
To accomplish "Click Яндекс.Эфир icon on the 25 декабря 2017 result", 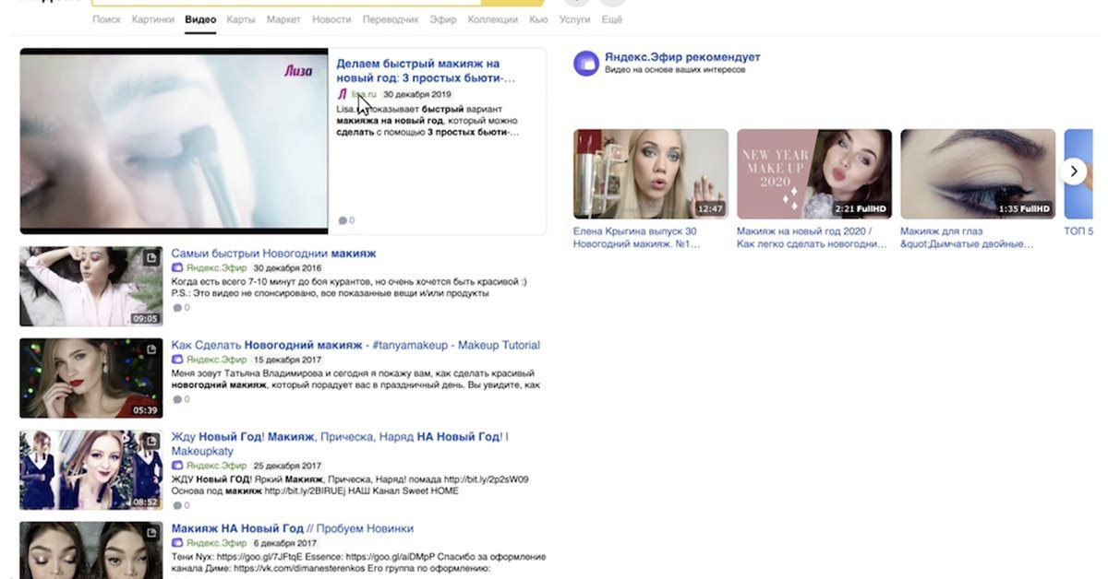I will click(177, 466).
